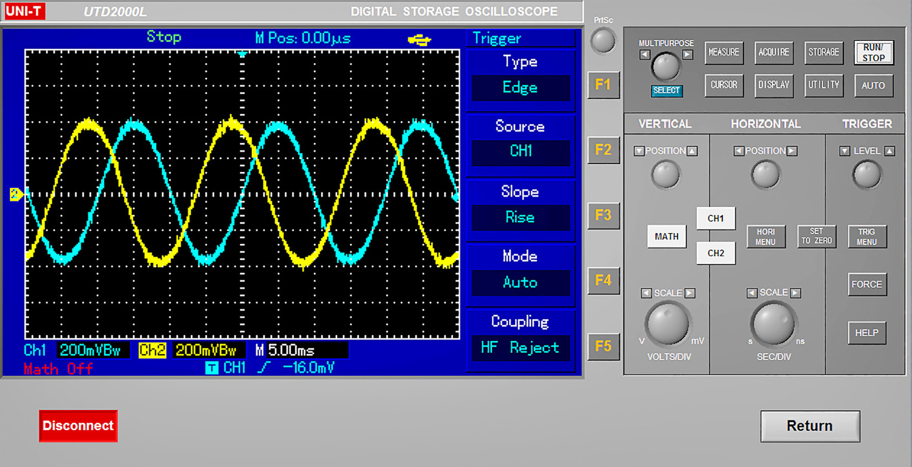912x467 pixels.
Task: Click the Return button
Action: [x=809, y=426]
